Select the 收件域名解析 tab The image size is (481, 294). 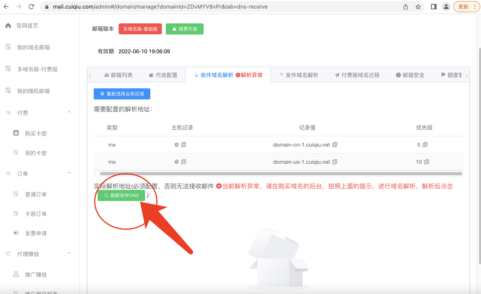click(228, 75)
